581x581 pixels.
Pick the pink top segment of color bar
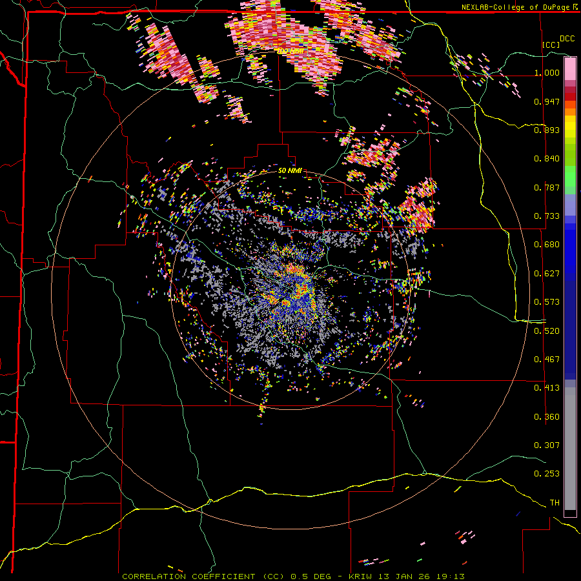[x=570, y=69]
